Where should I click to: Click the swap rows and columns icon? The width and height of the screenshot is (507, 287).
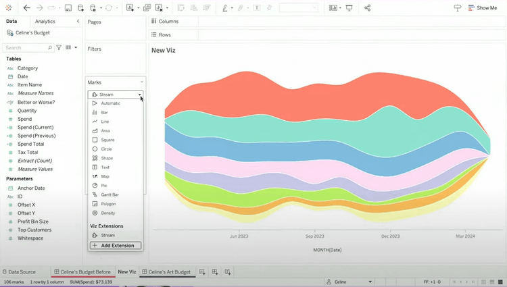click(180, 8)
